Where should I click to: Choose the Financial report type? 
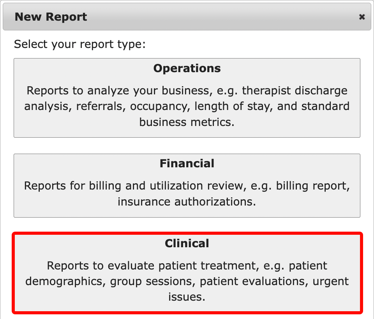tap(187, 186)
